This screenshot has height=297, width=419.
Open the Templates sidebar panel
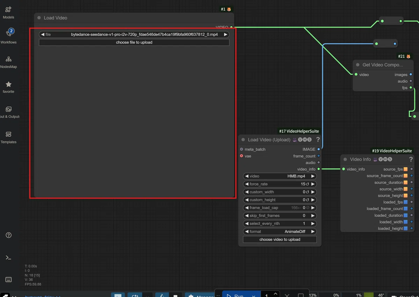click(x=8, y=137)
